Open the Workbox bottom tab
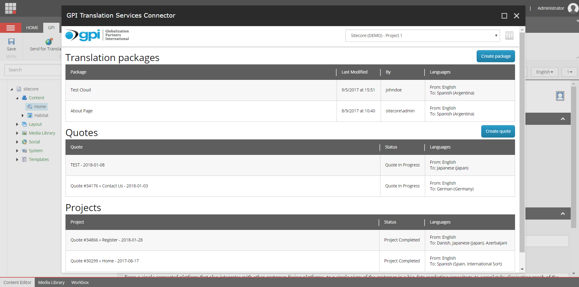This screenshot has height=287, width=579. point(80,282)
